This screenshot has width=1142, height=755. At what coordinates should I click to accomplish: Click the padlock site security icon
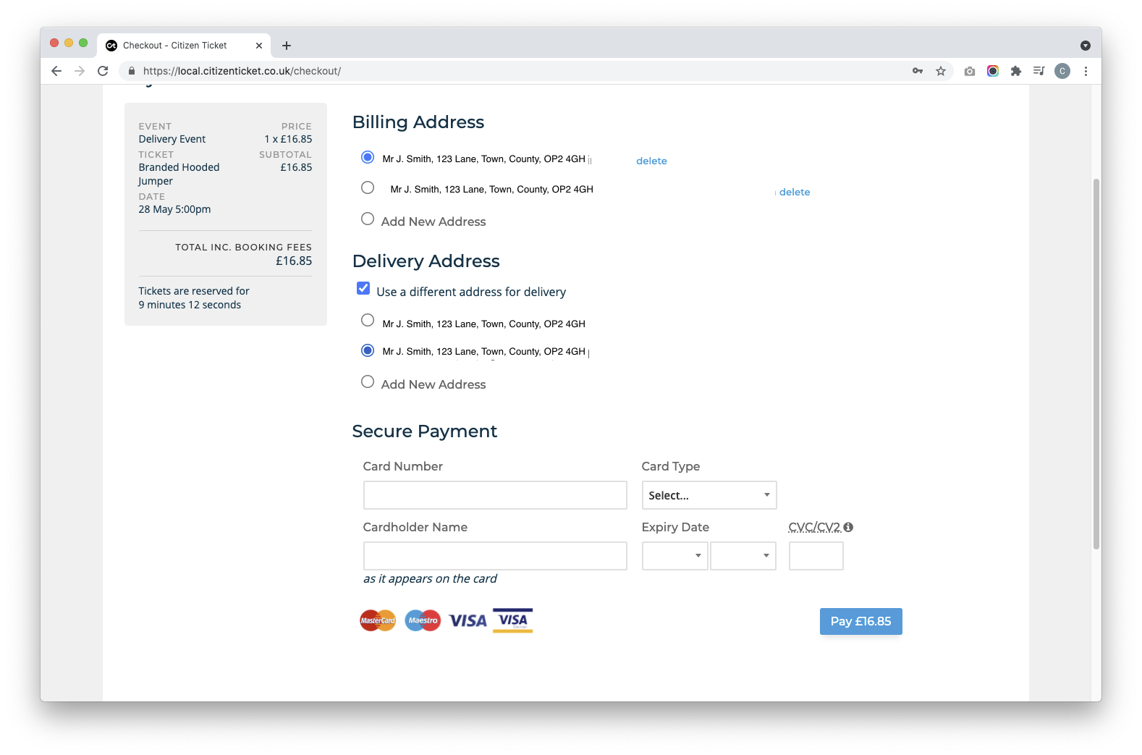click(x=132, y=71)
